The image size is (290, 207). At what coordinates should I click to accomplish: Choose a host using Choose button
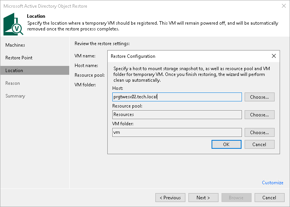pyautogui.click(x=260, y=97)
